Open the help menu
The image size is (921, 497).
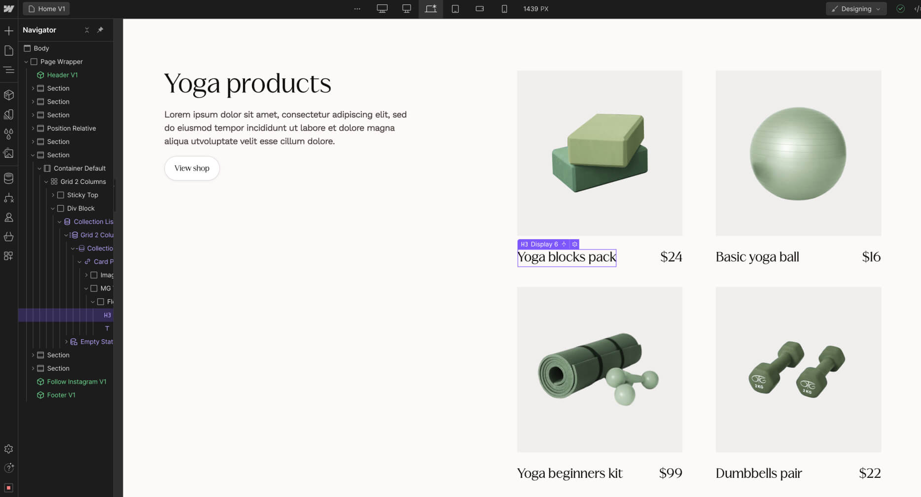pos(9,467)
